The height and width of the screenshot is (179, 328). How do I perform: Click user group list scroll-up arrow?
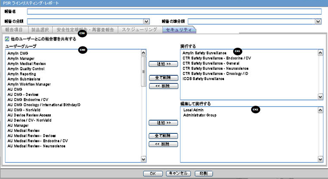pyautogui.click(x=143, y=53)
